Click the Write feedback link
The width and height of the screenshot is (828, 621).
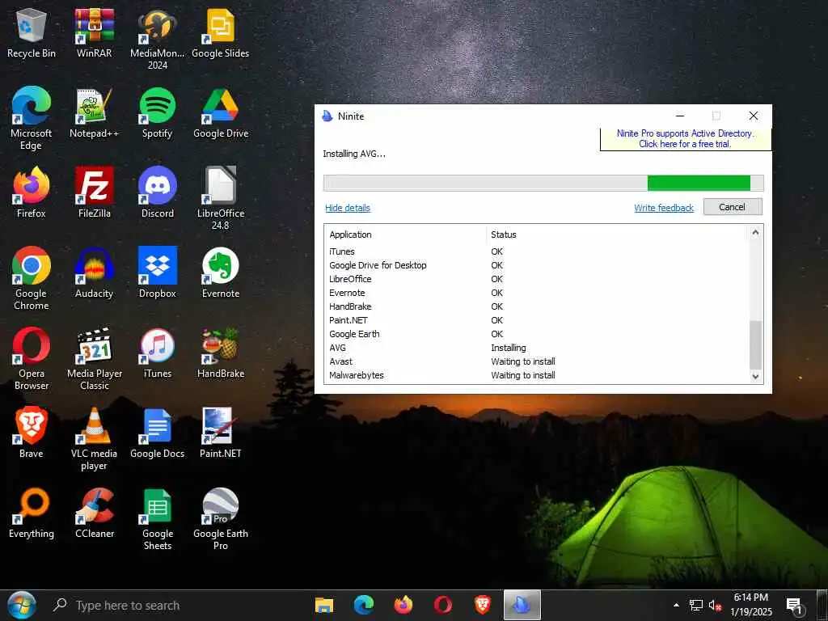pos(664,208)
